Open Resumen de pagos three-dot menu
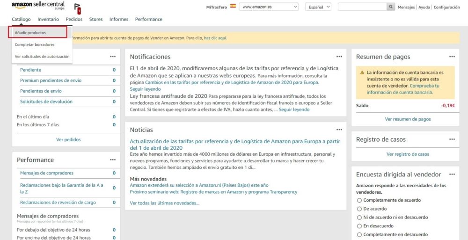 tap(452, 57)
